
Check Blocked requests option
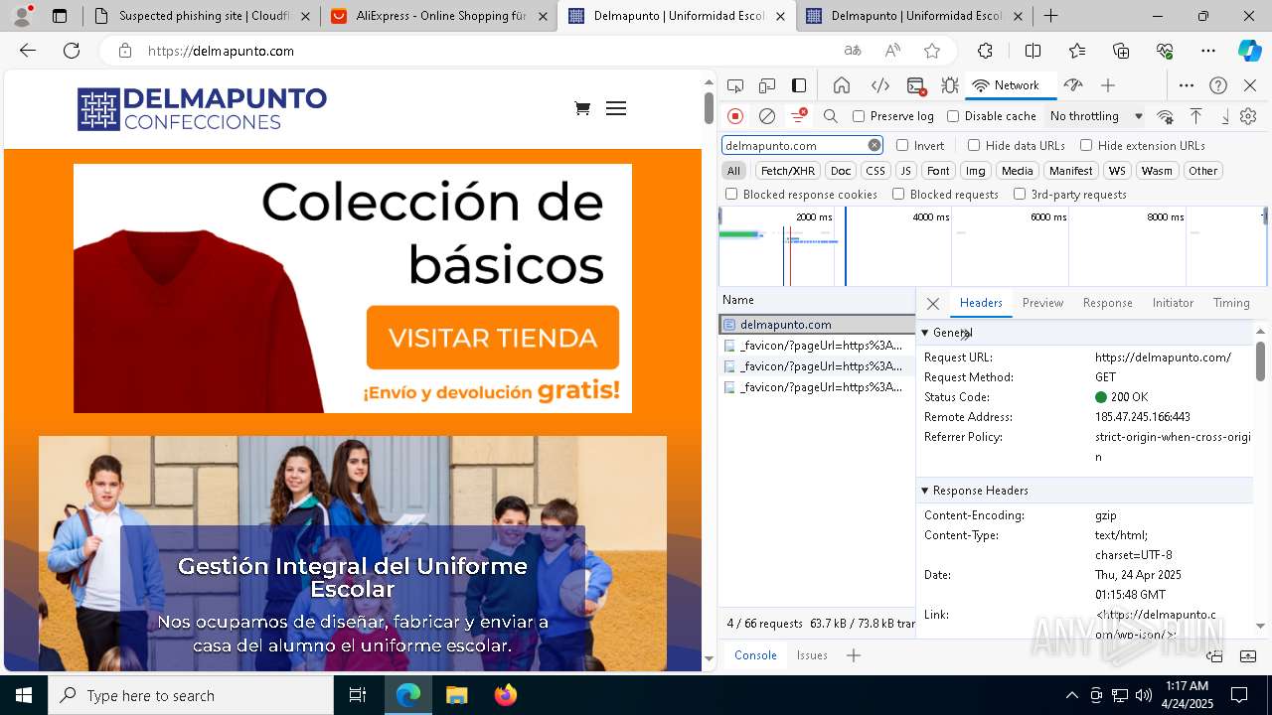pos(898,195)
